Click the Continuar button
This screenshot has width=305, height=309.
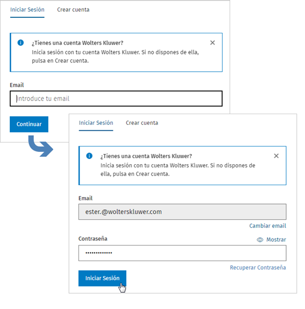click(29, 124)
